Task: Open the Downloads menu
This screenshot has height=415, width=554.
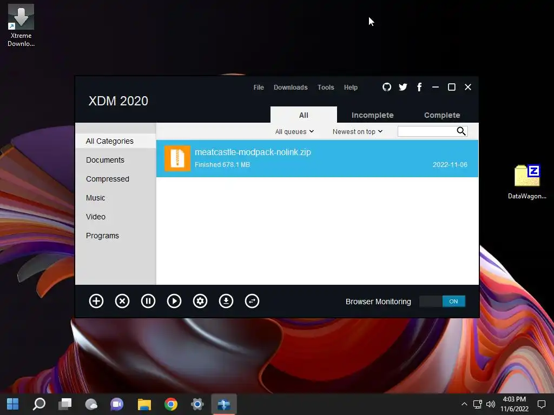Action: click(291, 87)
